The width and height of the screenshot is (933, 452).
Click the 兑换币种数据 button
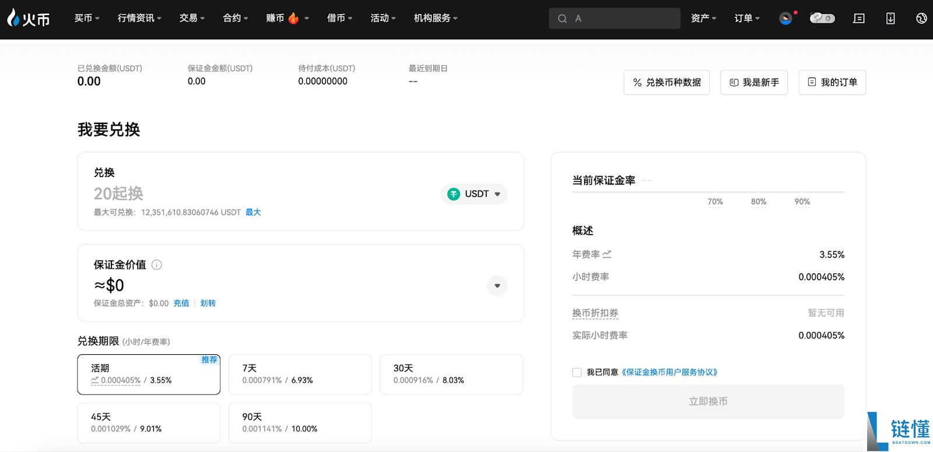(x=667, y=82)
